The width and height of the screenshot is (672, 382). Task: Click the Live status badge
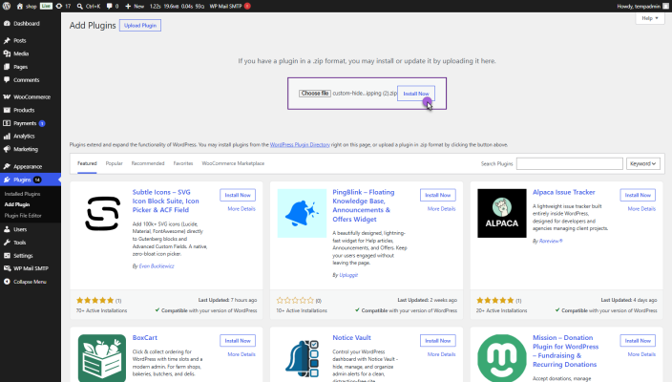click(x=46, y=6)
